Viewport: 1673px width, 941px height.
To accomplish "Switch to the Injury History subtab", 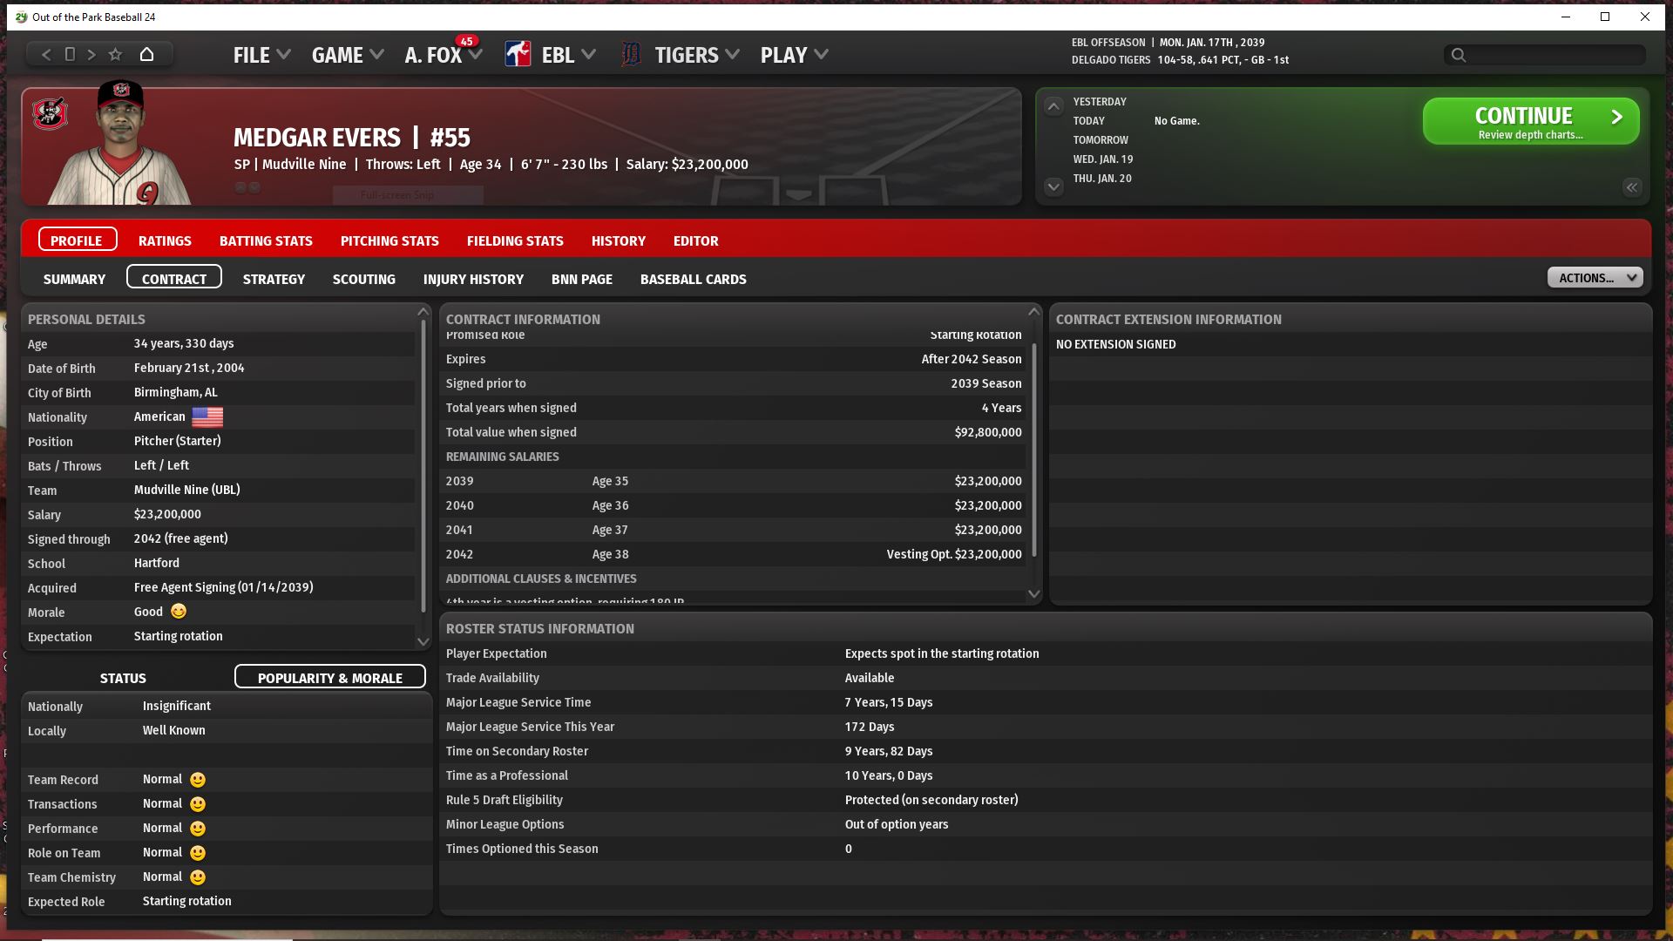I will tap(473, 280).
